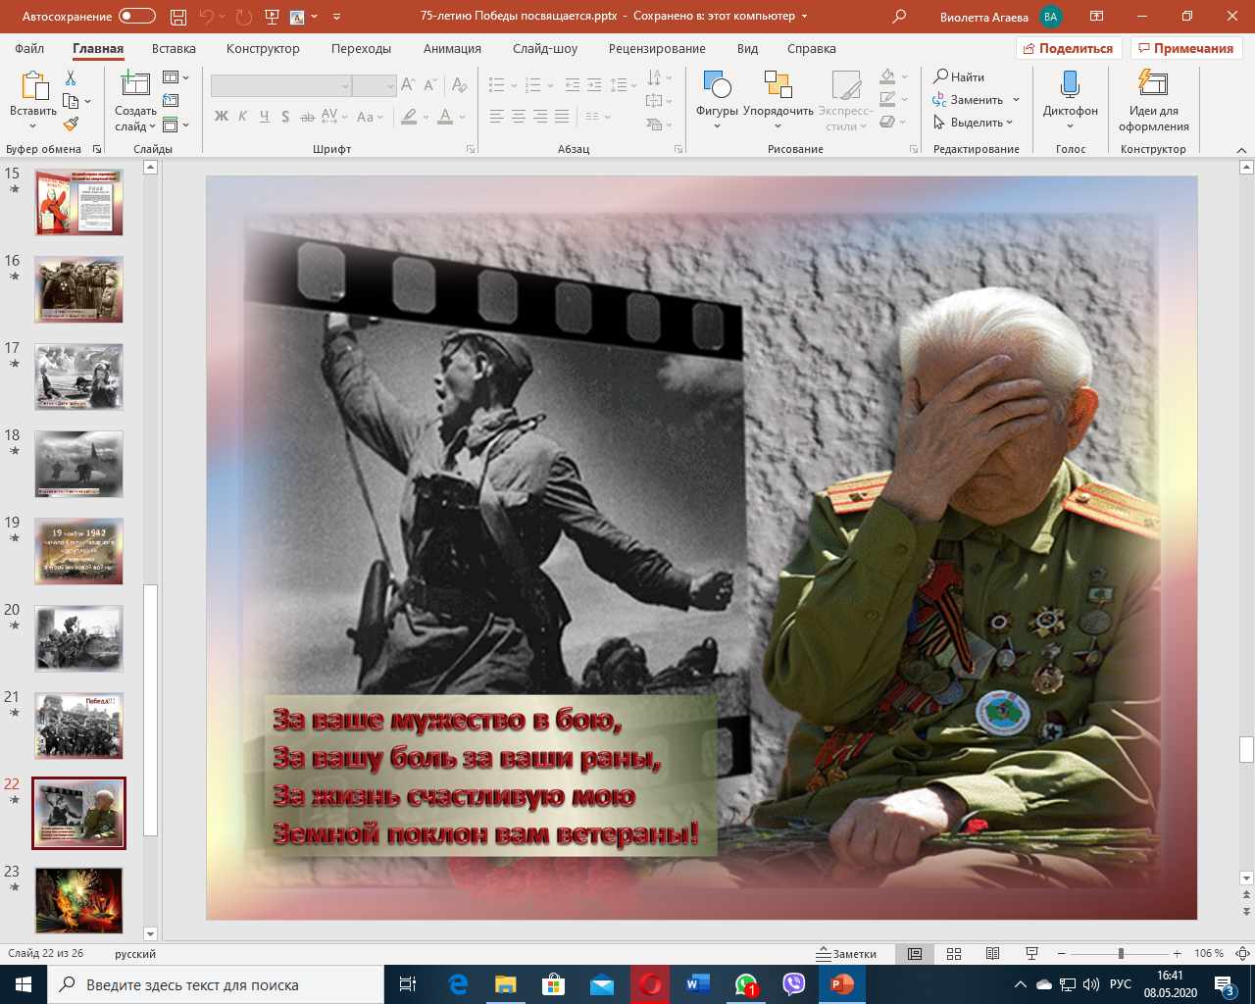Open the Animation tab
Image resolution: width=1255 pixels, height=1004 pixels.
[x=452, y=48]
